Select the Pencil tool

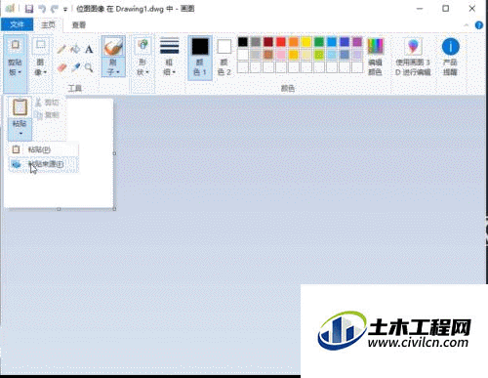[x=61, y=49]
